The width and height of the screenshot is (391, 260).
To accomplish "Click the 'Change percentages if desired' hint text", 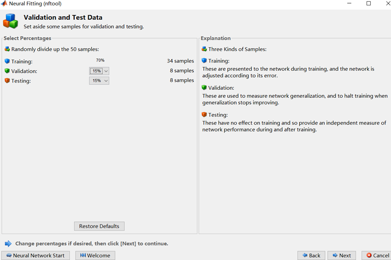I will [92, 244].
